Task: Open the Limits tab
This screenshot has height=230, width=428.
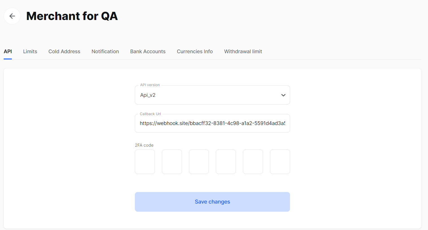Action: pyautogui.click(x=30, y=52)
